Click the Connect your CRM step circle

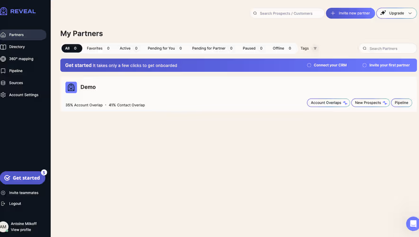point(309,65)
